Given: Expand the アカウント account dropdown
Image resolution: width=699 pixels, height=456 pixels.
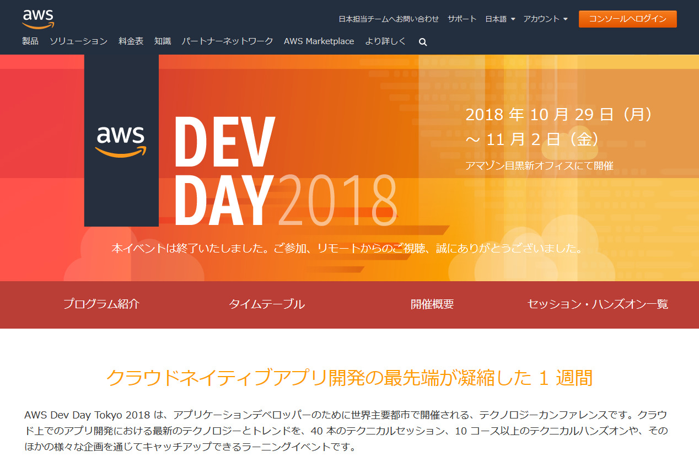Looking at the screenshot, I should coord(545,19).
